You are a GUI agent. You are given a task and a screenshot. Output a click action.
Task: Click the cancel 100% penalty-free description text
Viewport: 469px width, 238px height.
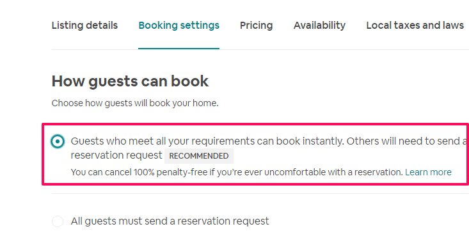237,172
